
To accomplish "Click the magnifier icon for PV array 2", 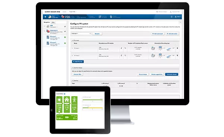I will pyautogui.click(x=125, y=55).
